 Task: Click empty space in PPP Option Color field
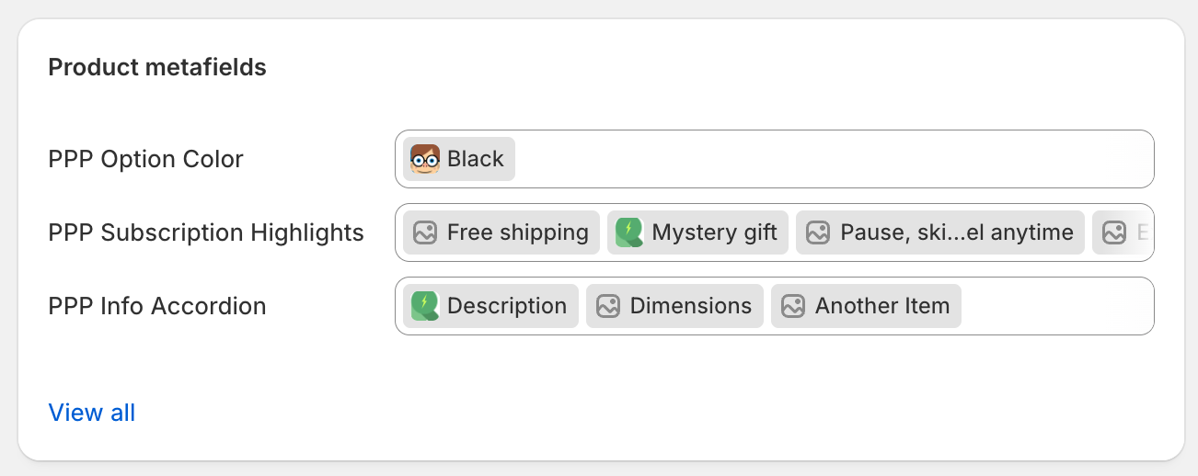(828, 159)
